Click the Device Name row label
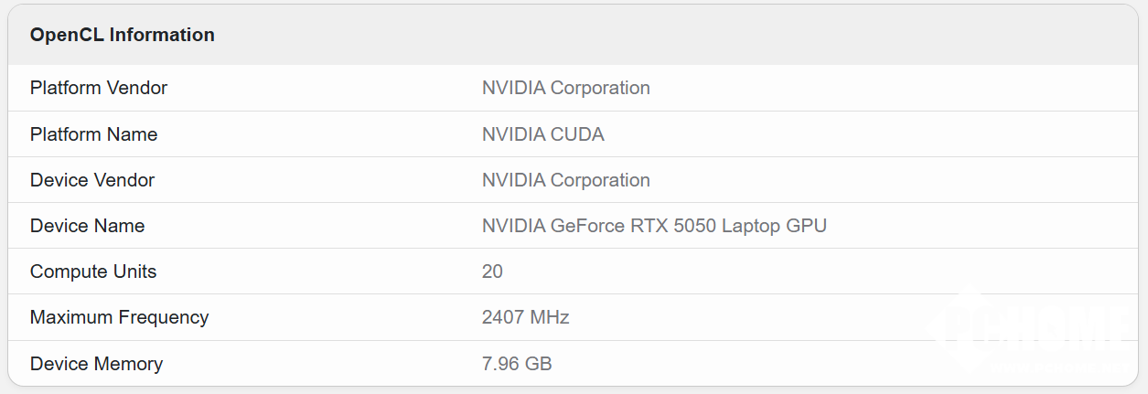This screenshot has height=394, width=1148. [x=87, y=226]
